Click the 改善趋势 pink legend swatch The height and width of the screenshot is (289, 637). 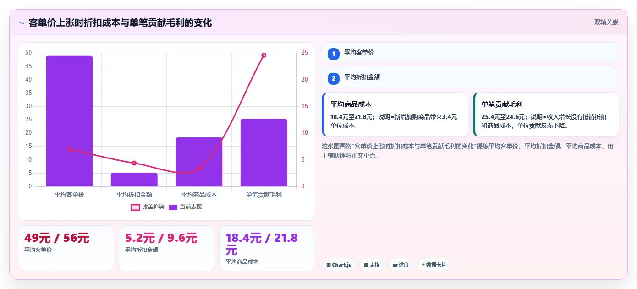click(x=135, y=207)
